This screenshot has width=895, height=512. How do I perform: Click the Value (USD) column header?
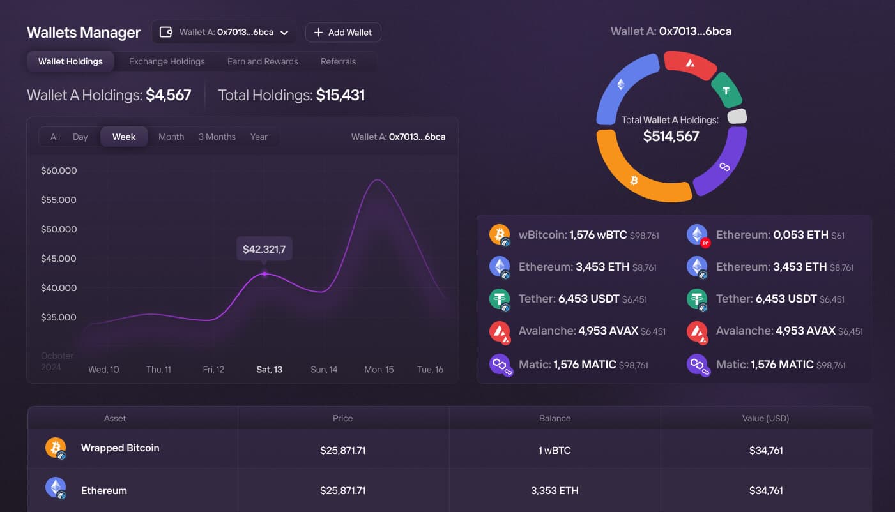766,418
